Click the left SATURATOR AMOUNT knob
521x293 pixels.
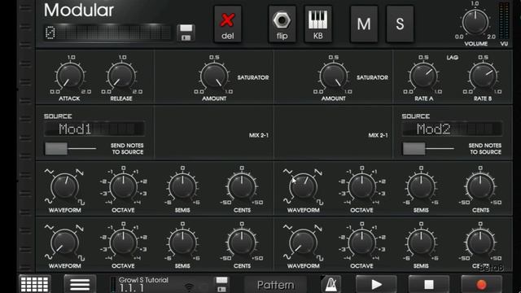tap(214, 76)
